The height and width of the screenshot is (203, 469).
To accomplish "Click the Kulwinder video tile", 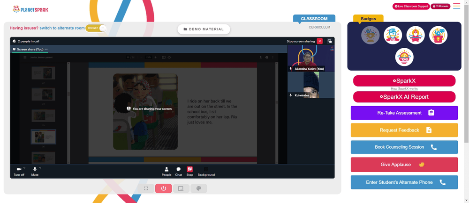I will pyautogui.click(x=311, y=85).
